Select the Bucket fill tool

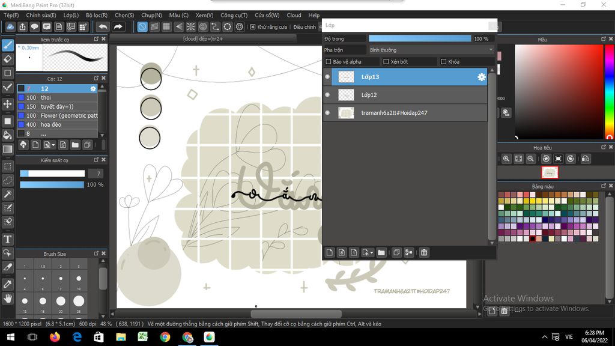[x=8, y=135]
